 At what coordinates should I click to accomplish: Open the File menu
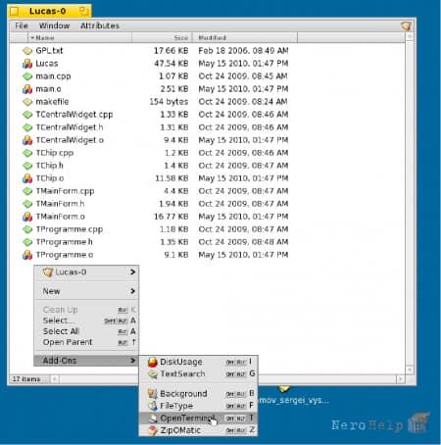pyautogui.click(x=22, y=25)
